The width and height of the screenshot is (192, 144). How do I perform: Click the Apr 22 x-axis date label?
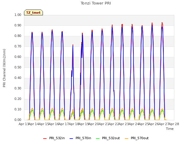click(x=114, y=124)
